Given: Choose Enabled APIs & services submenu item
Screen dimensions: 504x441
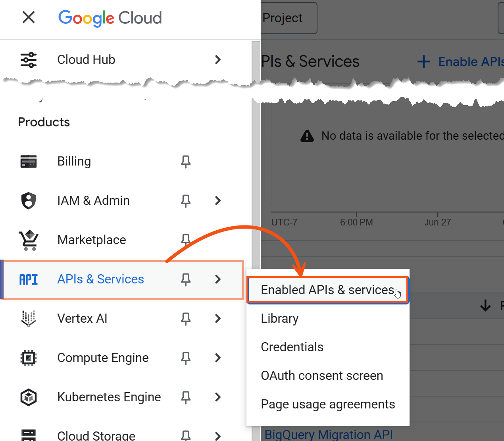Looking at the screenshot, I should (x=328, y=290).
